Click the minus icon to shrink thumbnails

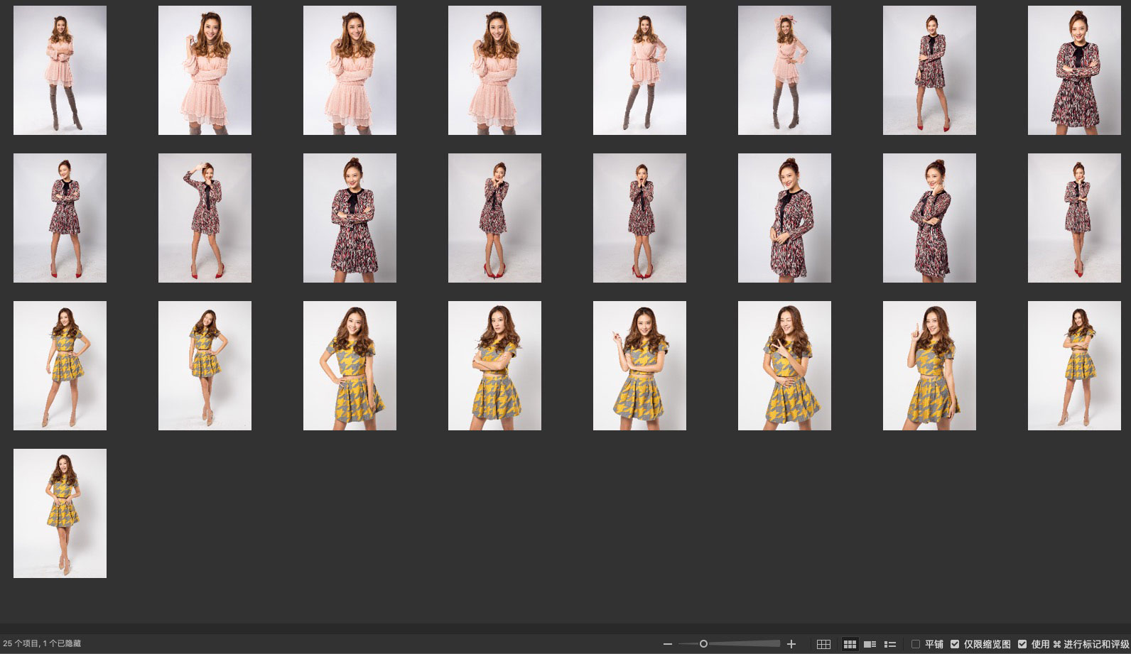[667, 644]
